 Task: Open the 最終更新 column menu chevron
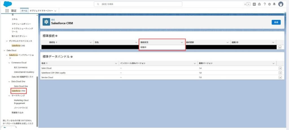click(x=228, y=42)
